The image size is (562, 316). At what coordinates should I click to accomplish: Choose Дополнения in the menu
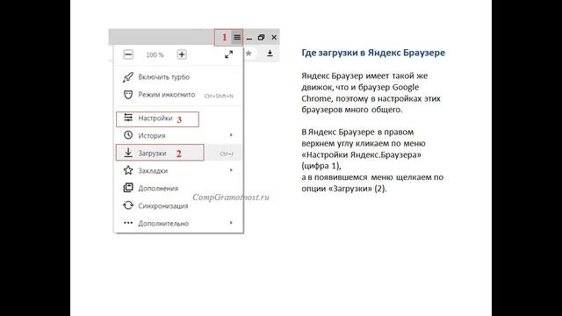click(178, 188)
